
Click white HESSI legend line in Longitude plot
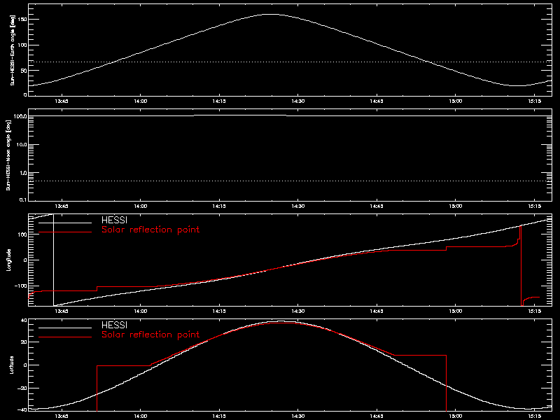[65, 223]
